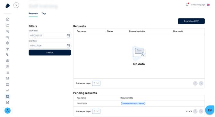Open the document report sidebar icon
Image resolution: width=215 pixels, height=117 pixels.
8,102
